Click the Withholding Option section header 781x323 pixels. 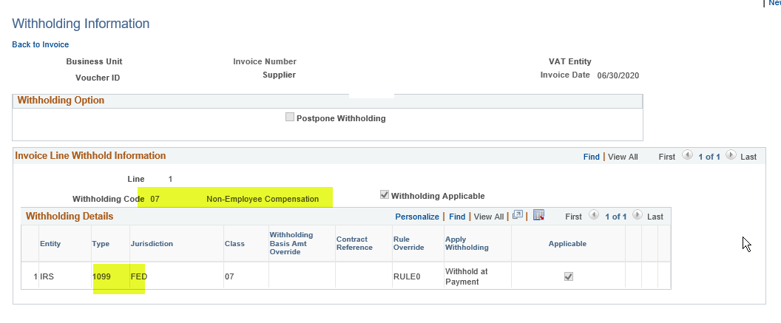click(x=61, y=100)
